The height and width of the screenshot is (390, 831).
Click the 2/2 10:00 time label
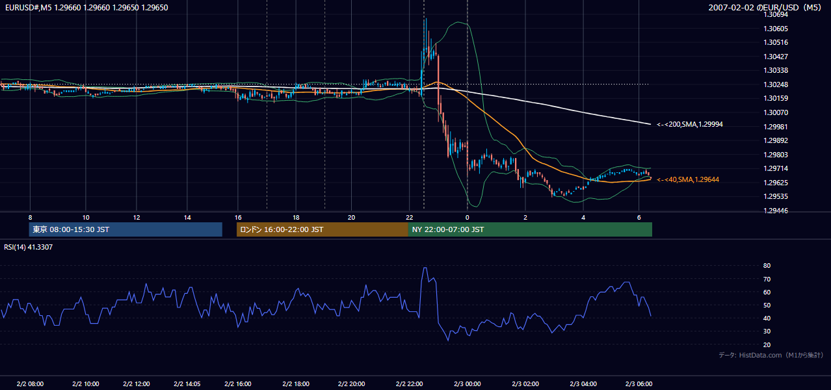coord(86,384)
